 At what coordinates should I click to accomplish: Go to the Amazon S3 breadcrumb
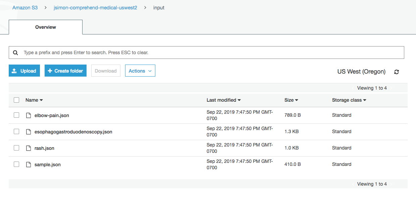point(25,8)
